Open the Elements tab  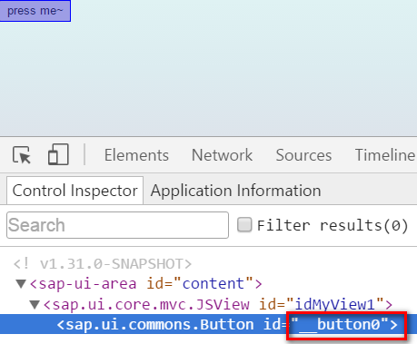[136, 155]
